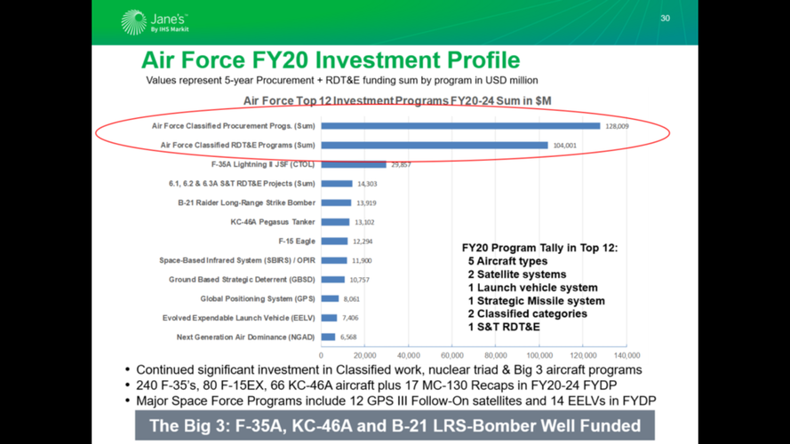Click the '1 Launch vehicle system' line
The width and height of the screenshot is (790, 444).
coord(532,288)
